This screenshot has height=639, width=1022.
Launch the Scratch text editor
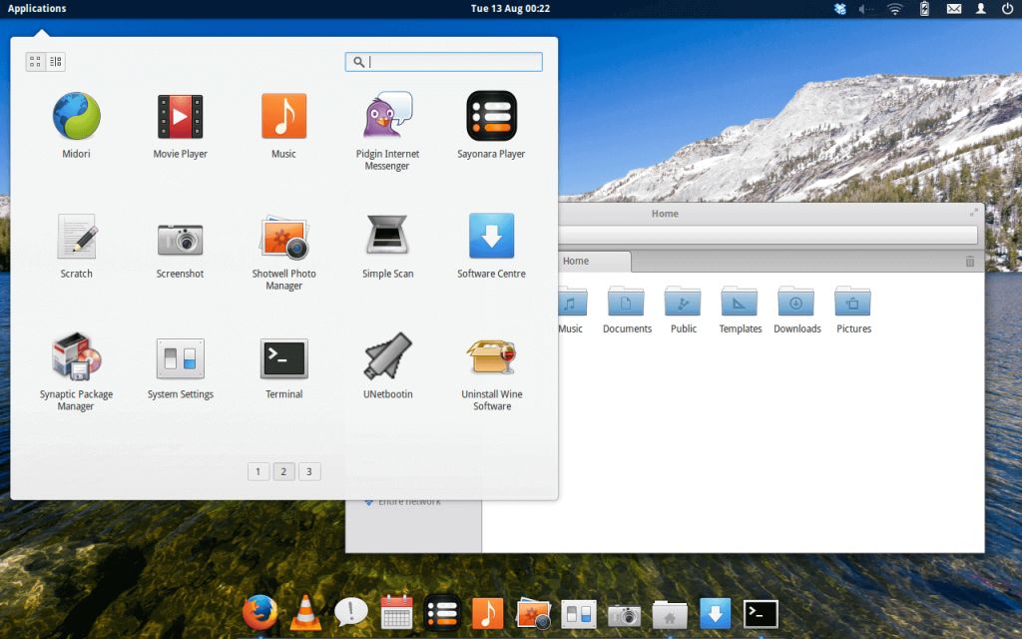coord(76,236)
